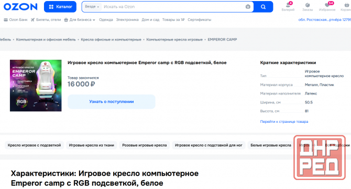Click the blue magnifier search button
Screen dimensions: 351x189
tap(263, 7)
